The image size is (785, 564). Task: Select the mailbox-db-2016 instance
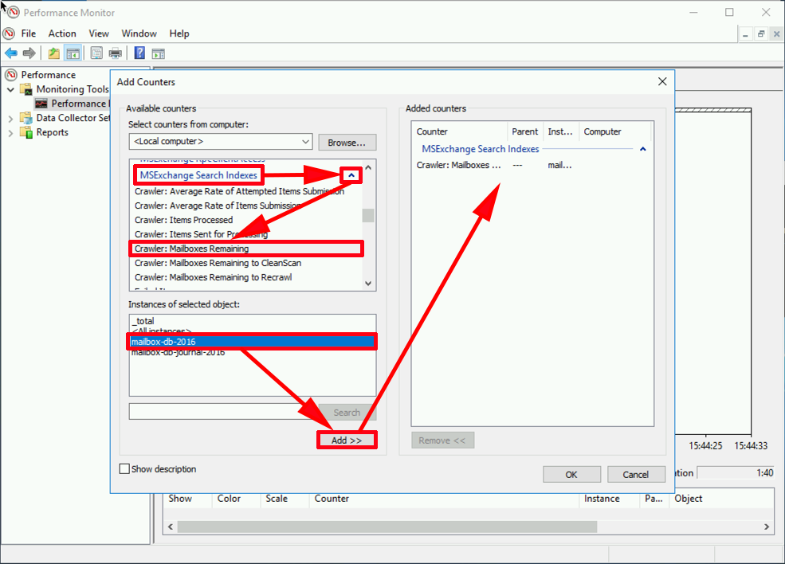[253, 342]
